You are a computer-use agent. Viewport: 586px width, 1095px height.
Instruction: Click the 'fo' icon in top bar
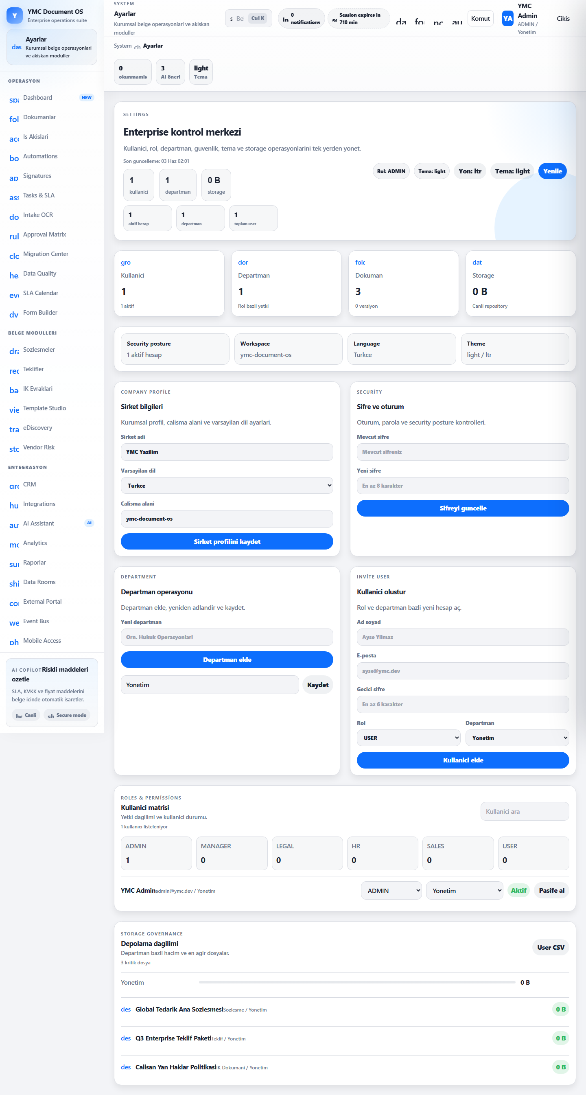click(x=420, y=20)
